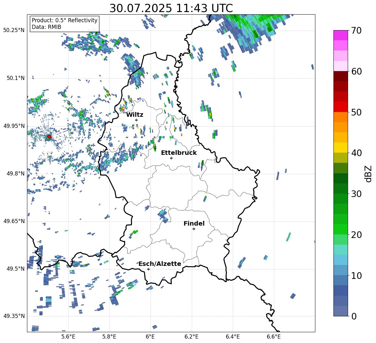This screenshot has height=343, width=376.
Task: Click the 0 dBZ colorbar label
Action: (x=354, y=316)
